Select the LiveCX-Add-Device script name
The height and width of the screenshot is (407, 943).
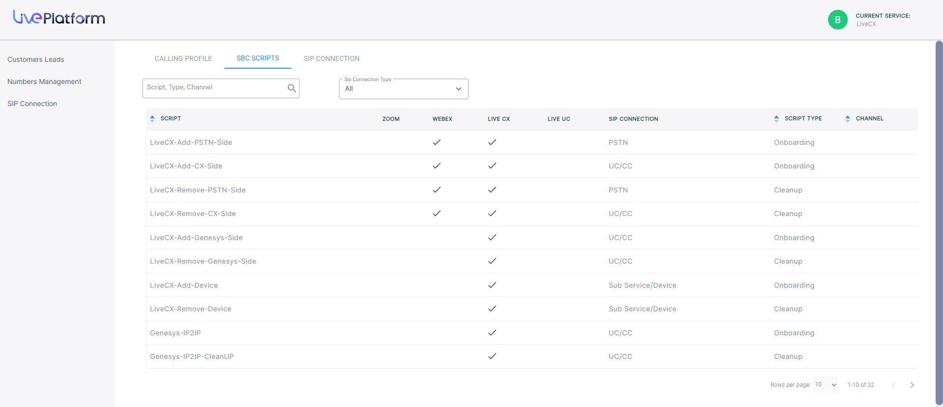[184, 285]
